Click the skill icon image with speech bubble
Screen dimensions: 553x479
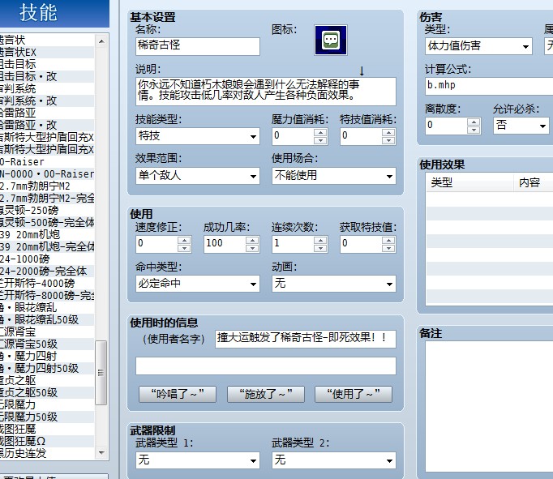[x=331, y=41]
